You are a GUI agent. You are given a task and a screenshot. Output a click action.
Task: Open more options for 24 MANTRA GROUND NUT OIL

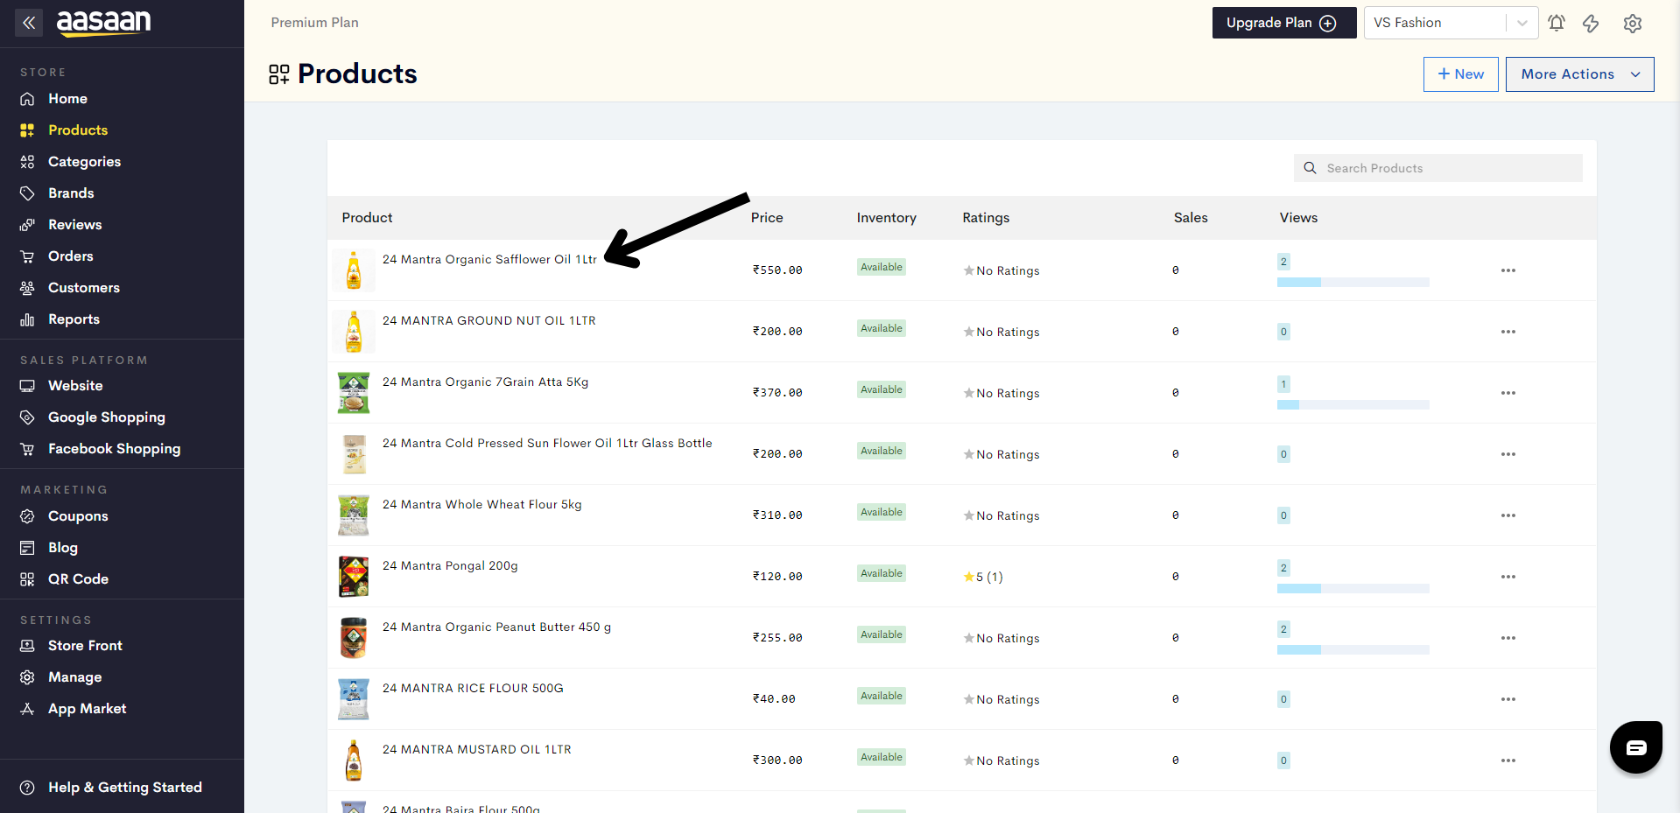1508,332
